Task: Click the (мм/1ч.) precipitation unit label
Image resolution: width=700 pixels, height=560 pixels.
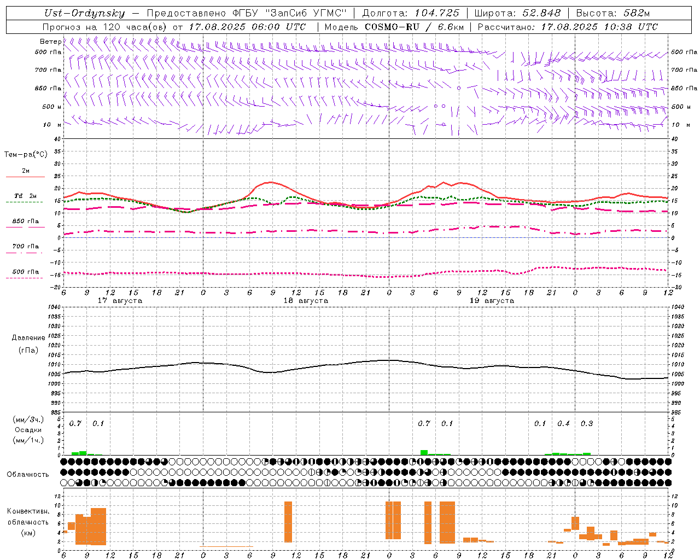Action: (28, 440)
